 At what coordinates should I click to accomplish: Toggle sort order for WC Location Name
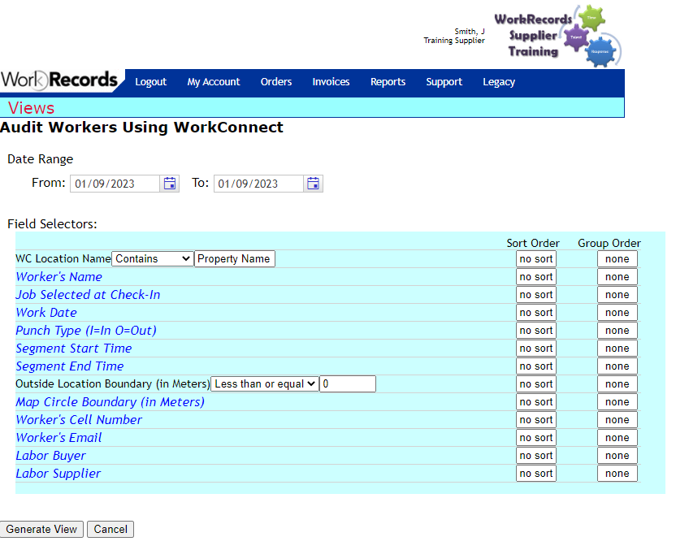(x=536, y=259)
